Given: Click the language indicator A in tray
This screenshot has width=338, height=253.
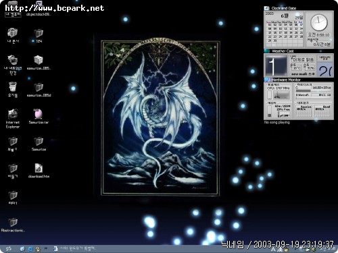Looking at the screenshot, I should [273, 250].
